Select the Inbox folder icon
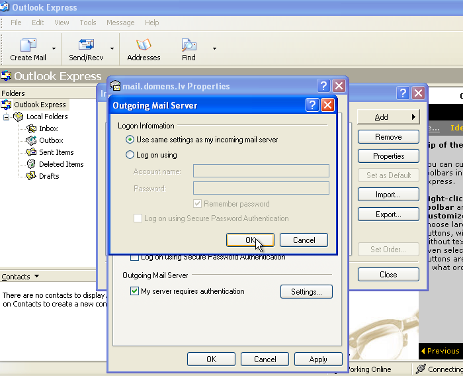Image resolution: width=463 pixels, height=376 pixels. [31, 128]
